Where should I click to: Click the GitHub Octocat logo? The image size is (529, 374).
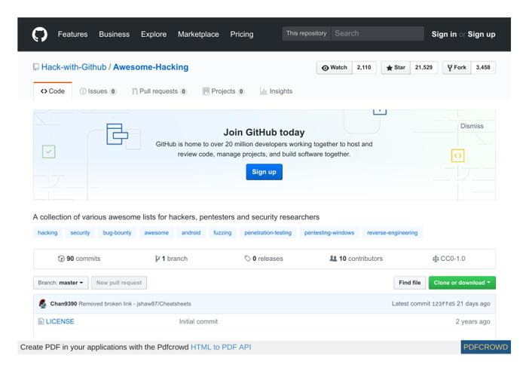tap(41, 34)
